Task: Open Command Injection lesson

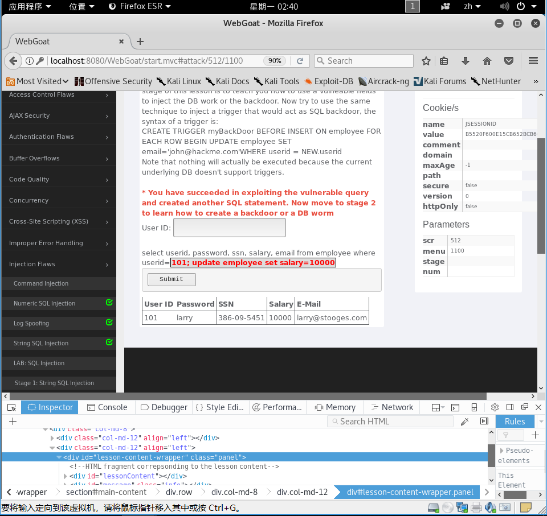Action: 59,284
